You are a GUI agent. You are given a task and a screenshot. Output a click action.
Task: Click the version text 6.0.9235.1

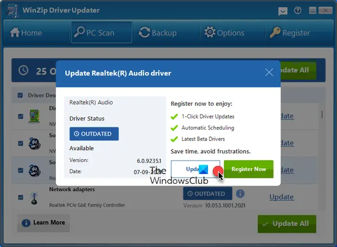click(149, 161)
